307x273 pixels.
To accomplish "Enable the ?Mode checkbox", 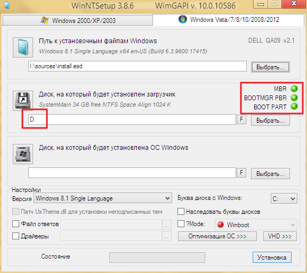I will pyautogui.click(x=181, y=223).
